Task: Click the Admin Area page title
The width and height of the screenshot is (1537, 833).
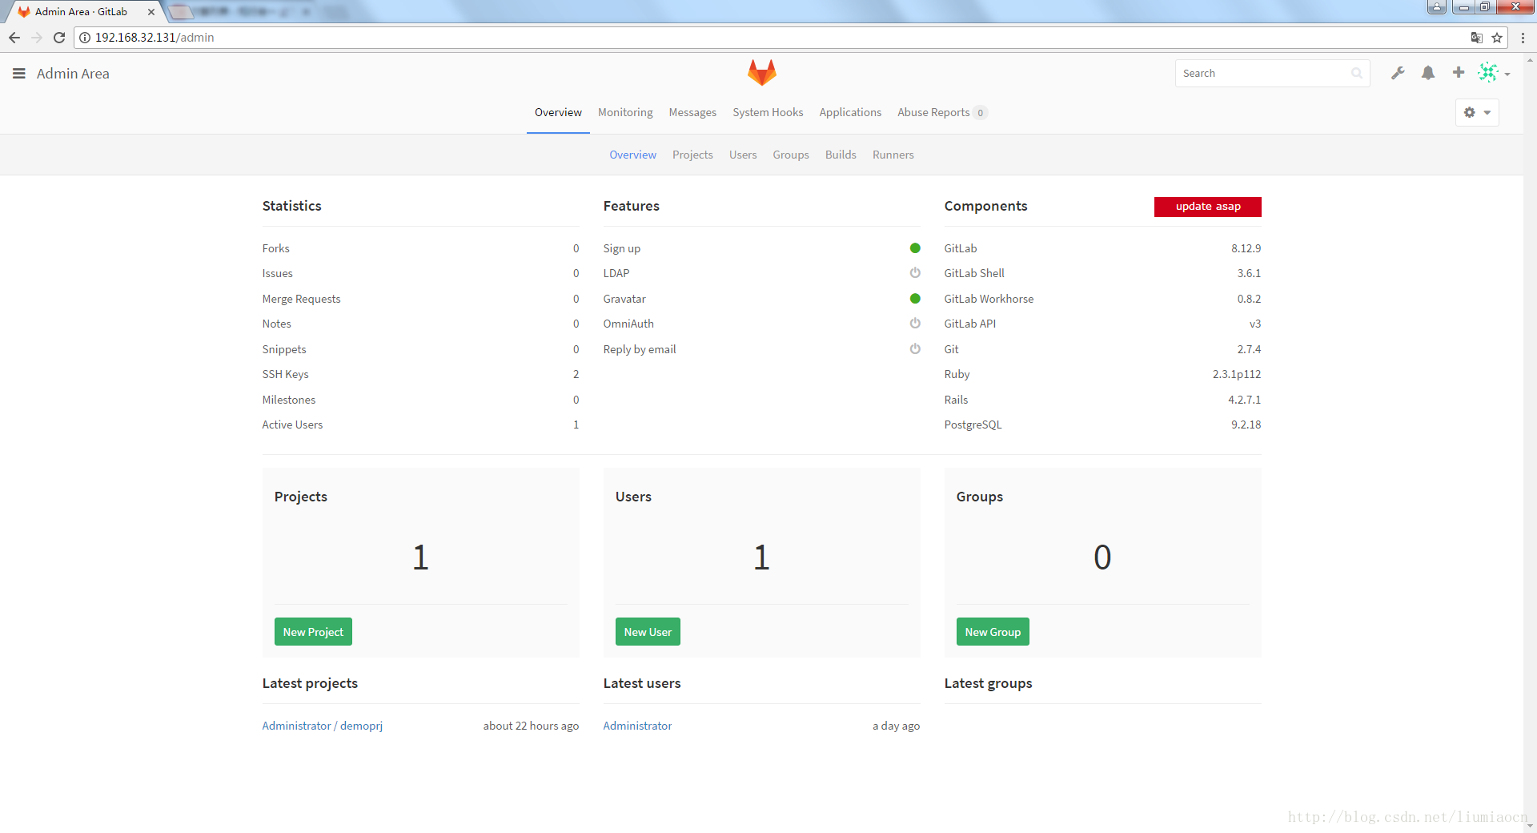Action: click(x=73, y=74)
